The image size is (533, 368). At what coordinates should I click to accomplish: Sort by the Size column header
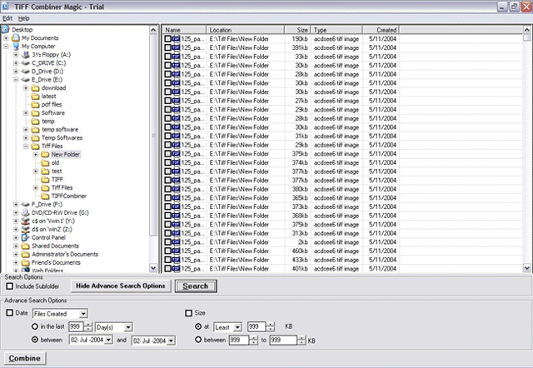coord(296,30)
